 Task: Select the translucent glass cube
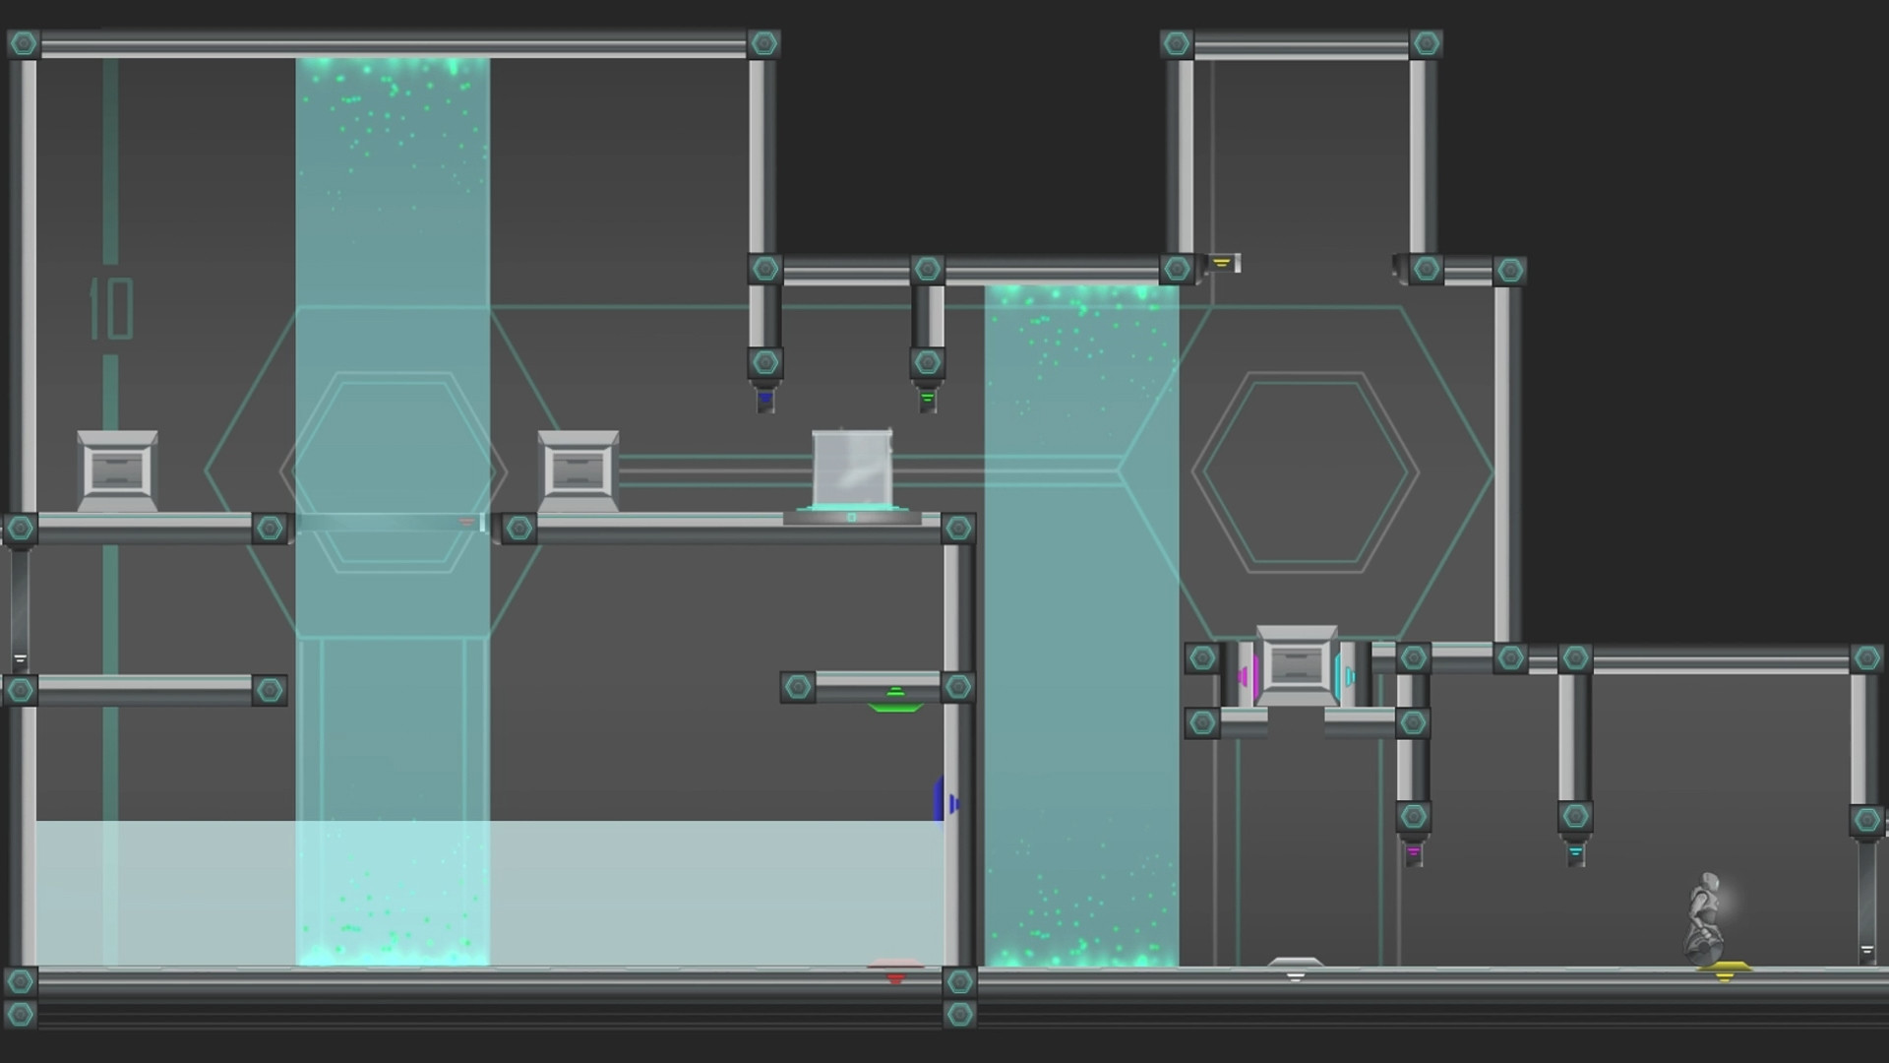pyautogui.click(x=852, y=469)
